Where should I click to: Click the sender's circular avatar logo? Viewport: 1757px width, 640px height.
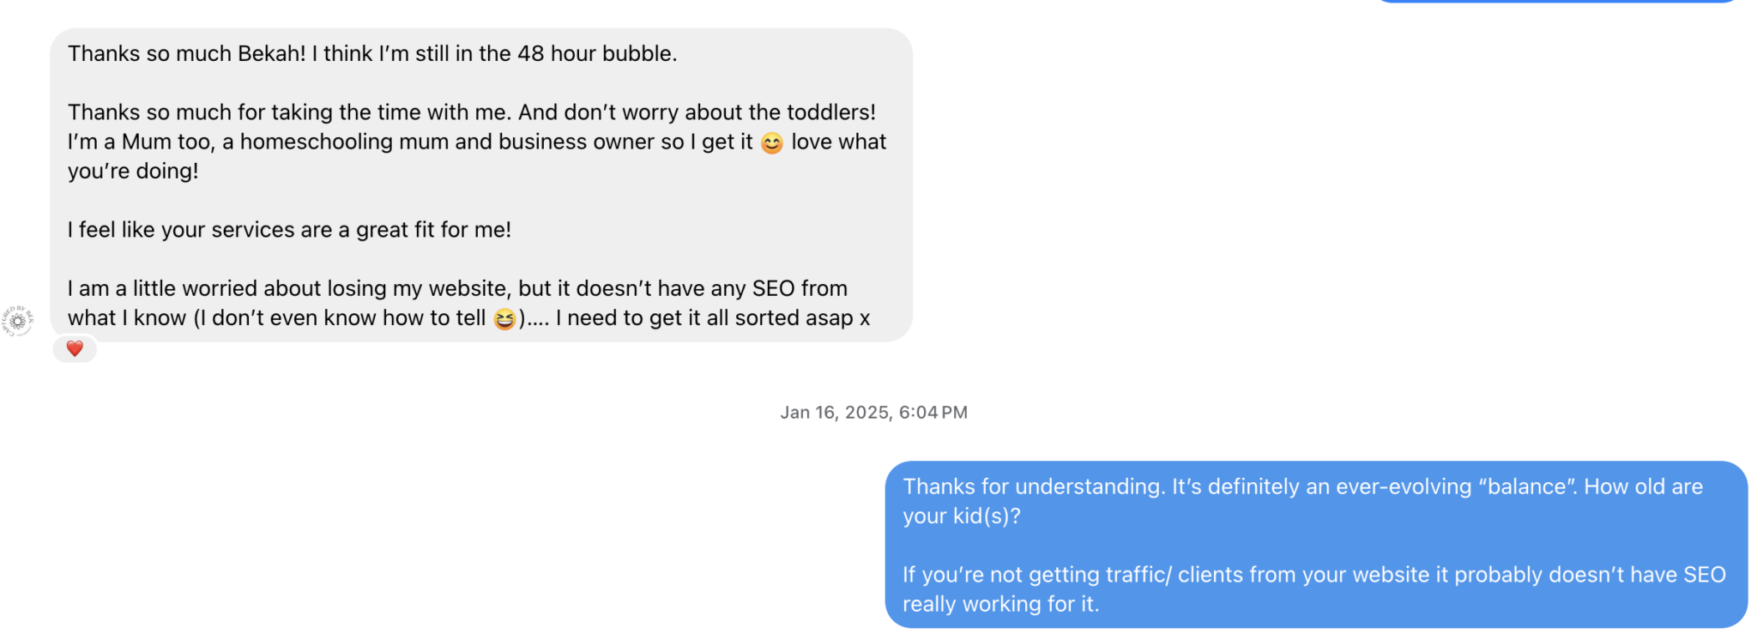17,321
